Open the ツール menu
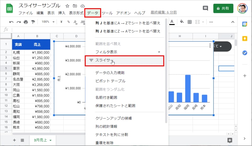The height and width of the screenshot is (146, 252). [x=107, y=13]
